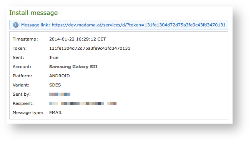Click the Variant value SDES
Screen dimensions: 251x142
click(x=55, y=85)
